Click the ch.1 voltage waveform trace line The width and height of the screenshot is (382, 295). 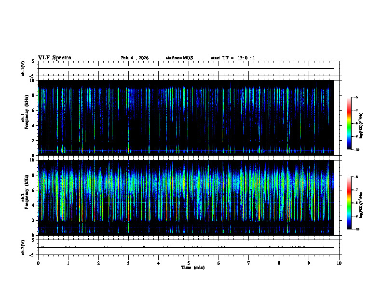186,68
